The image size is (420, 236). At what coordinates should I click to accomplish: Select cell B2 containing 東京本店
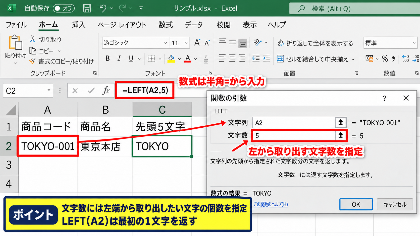[x=105, y=146]
